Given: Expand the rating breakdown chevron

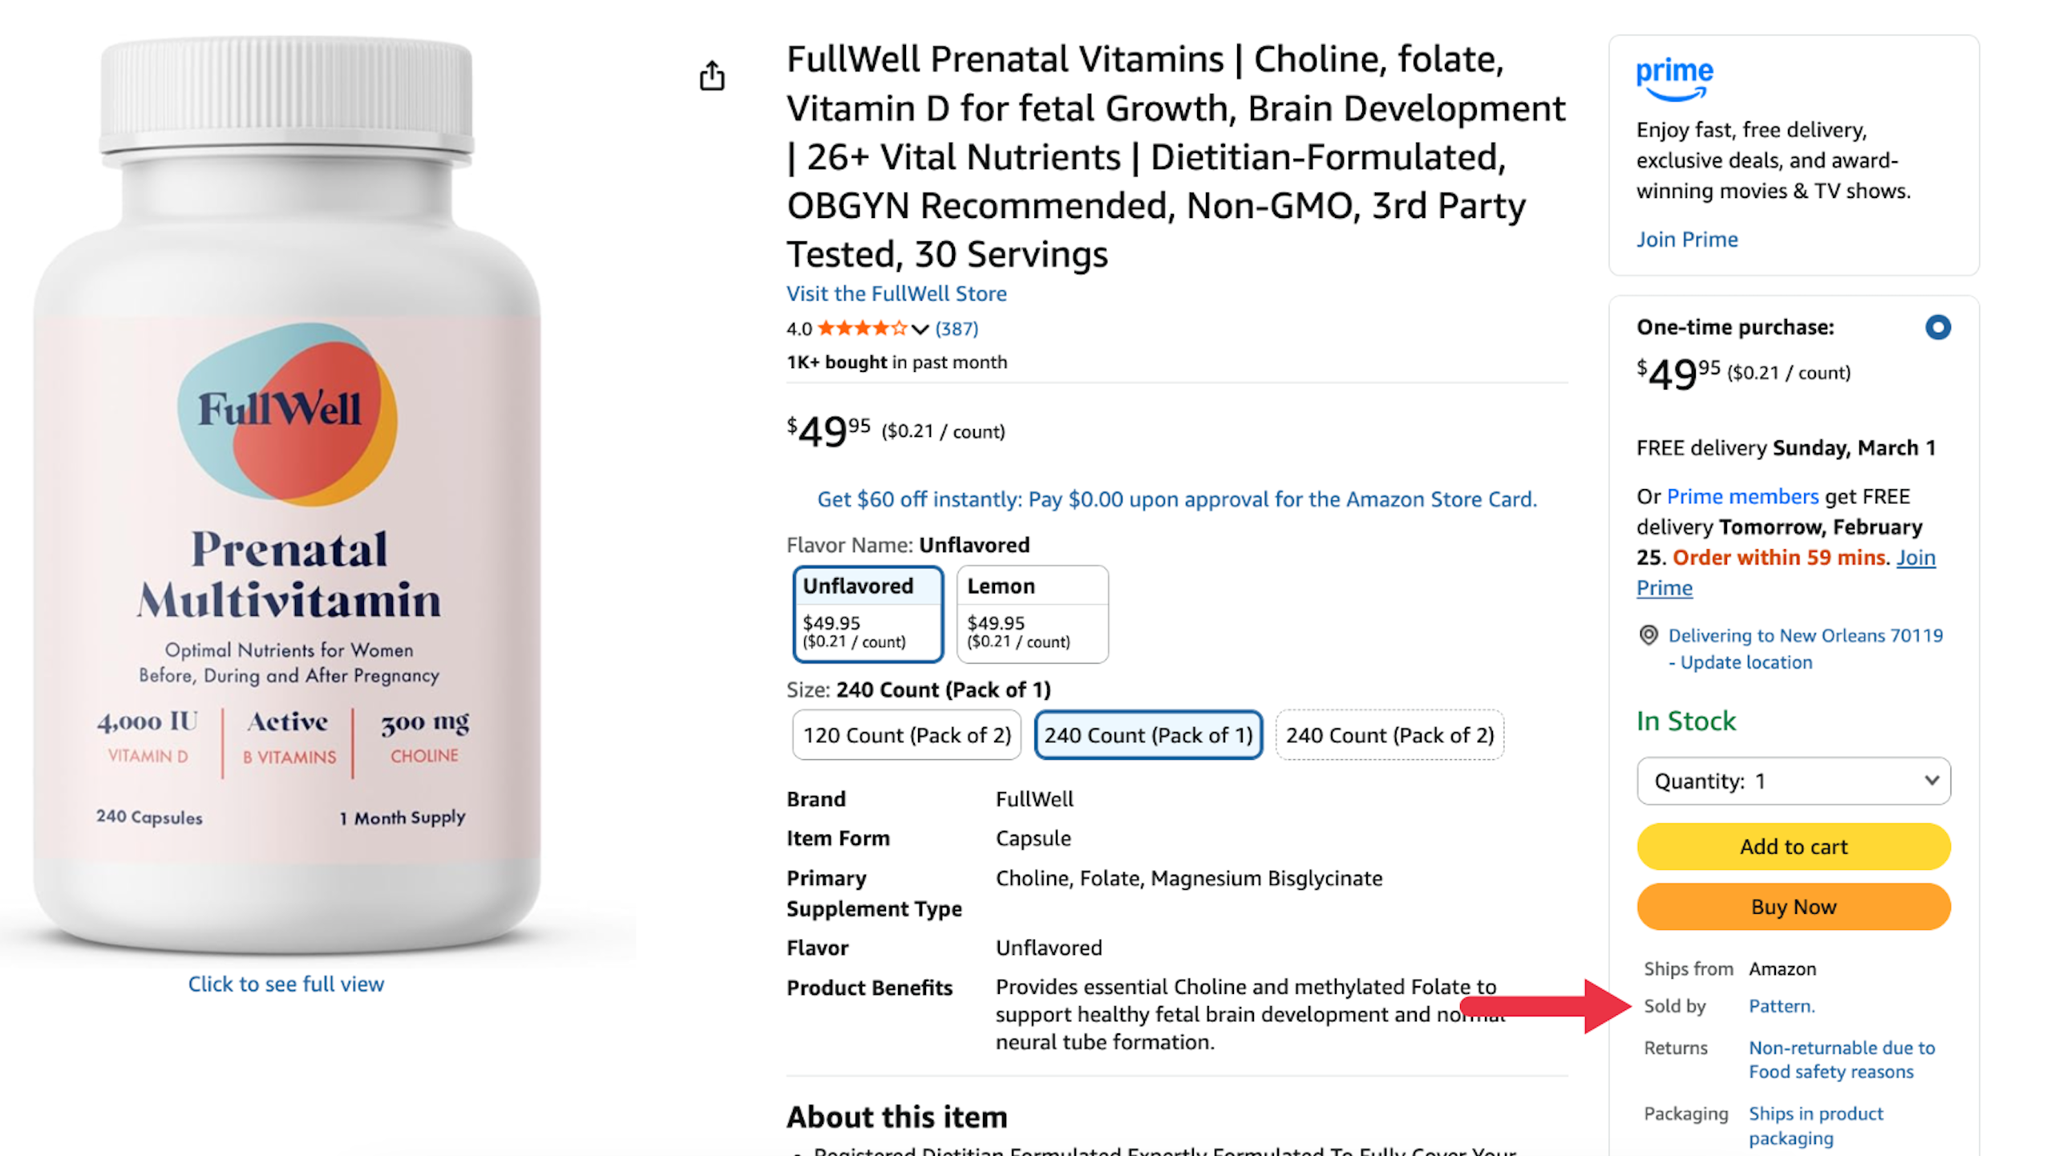Looking at the screenshot, I should click(x=920, y=329).
